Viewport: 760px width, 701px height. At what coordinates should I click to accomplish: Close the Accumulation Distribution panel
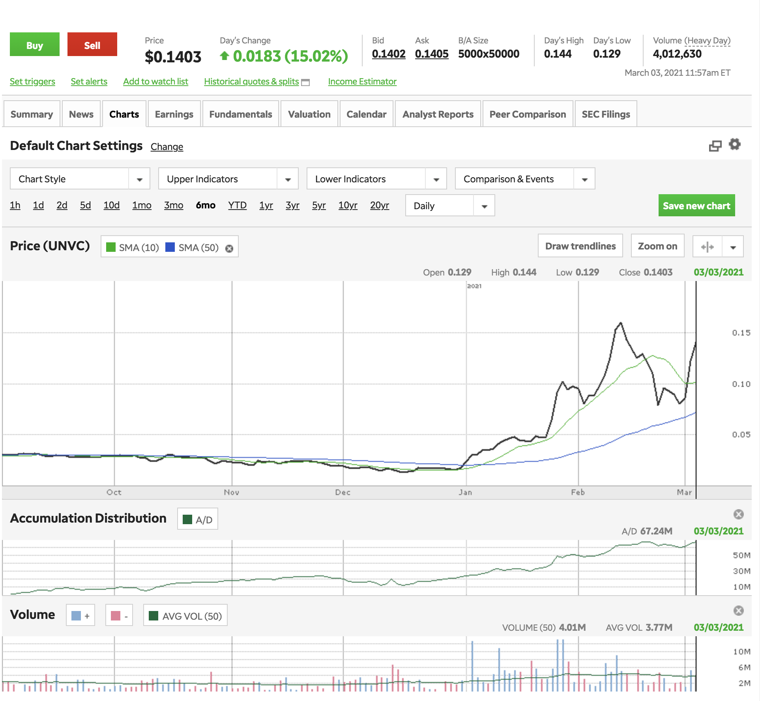739,514
